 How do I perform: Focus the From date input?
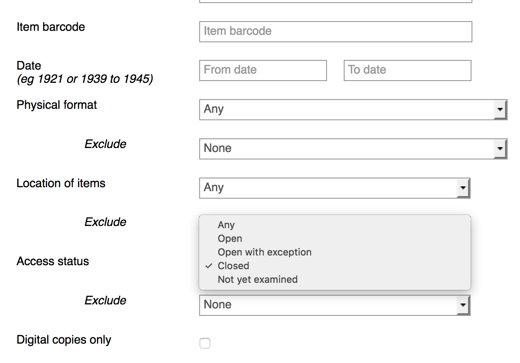tap(263, 70)
